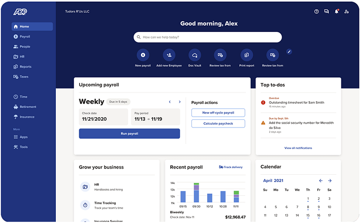Check the notifications bell icon

point(337,11)
